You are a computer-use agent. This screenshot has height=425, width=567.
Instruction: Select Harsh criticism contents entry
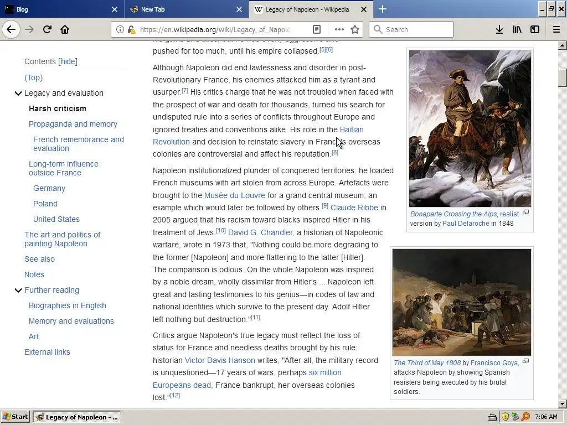click(x=58, y=109)
